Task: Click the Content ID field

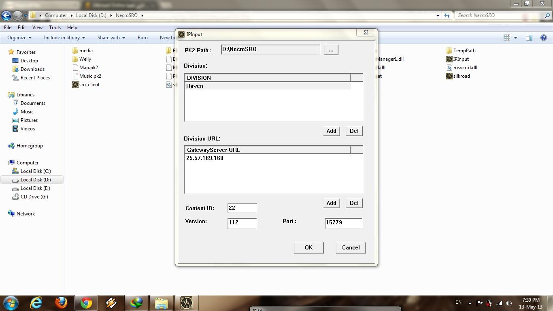Action: pyautogui.click(x=242, y=208)
